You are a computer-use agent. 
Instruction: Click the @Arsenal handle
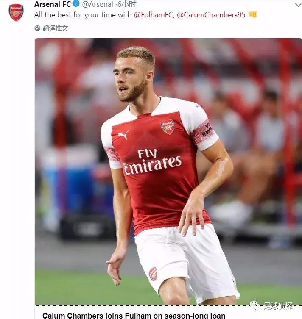coord(97,5)
